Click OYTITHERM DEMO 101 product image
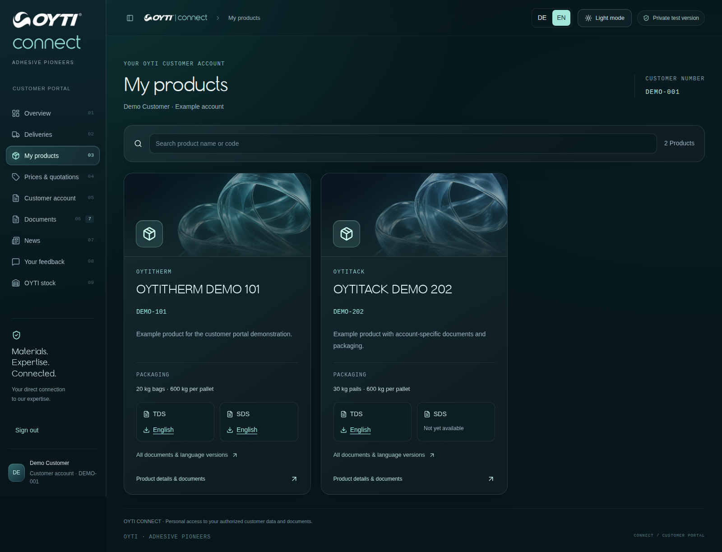722x552 pixels. point(217,215)
